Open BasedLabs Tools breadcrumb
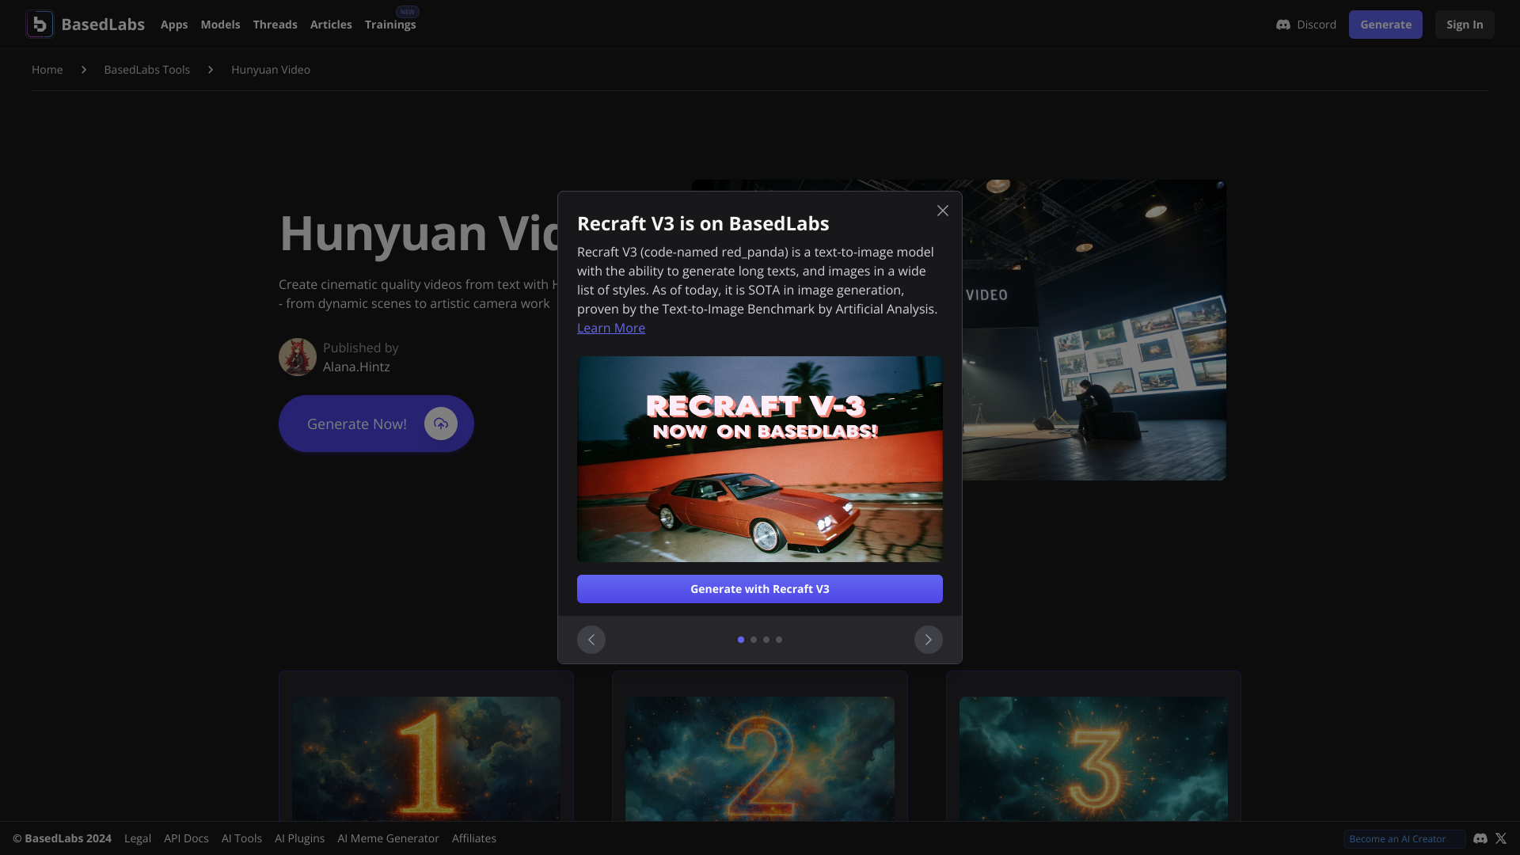The height and width of the screenshot is (855, 1520). point(147,70)
